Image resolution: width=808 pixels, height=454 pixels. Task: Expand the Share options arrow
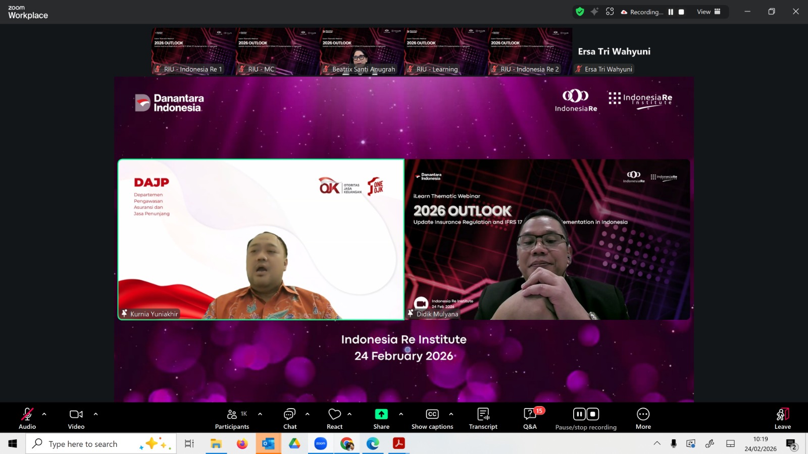401,414
